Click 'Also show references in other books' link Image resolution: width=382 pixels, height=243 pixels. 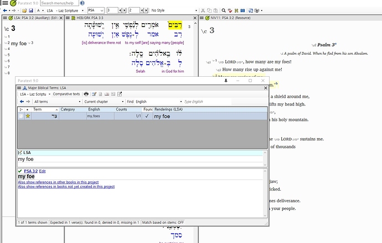[58, 182]
